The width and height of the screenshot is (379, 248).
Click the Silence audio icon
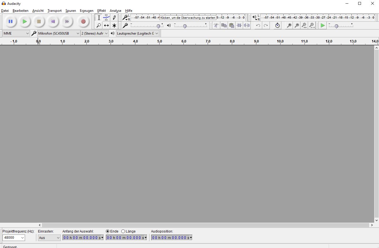[x=247, y=26]
